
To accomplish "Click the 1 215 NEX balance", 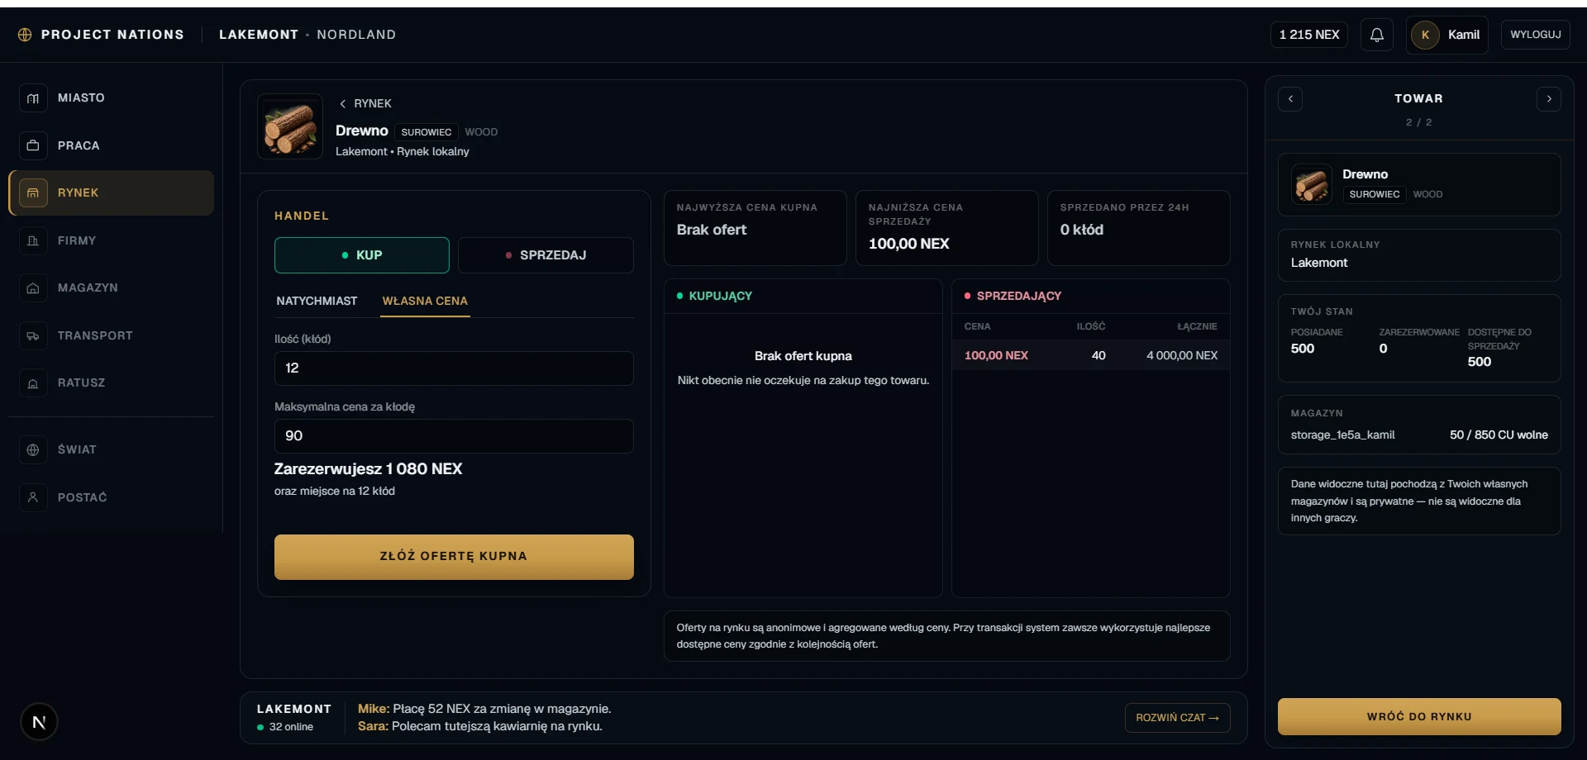I will (1309, 35).
